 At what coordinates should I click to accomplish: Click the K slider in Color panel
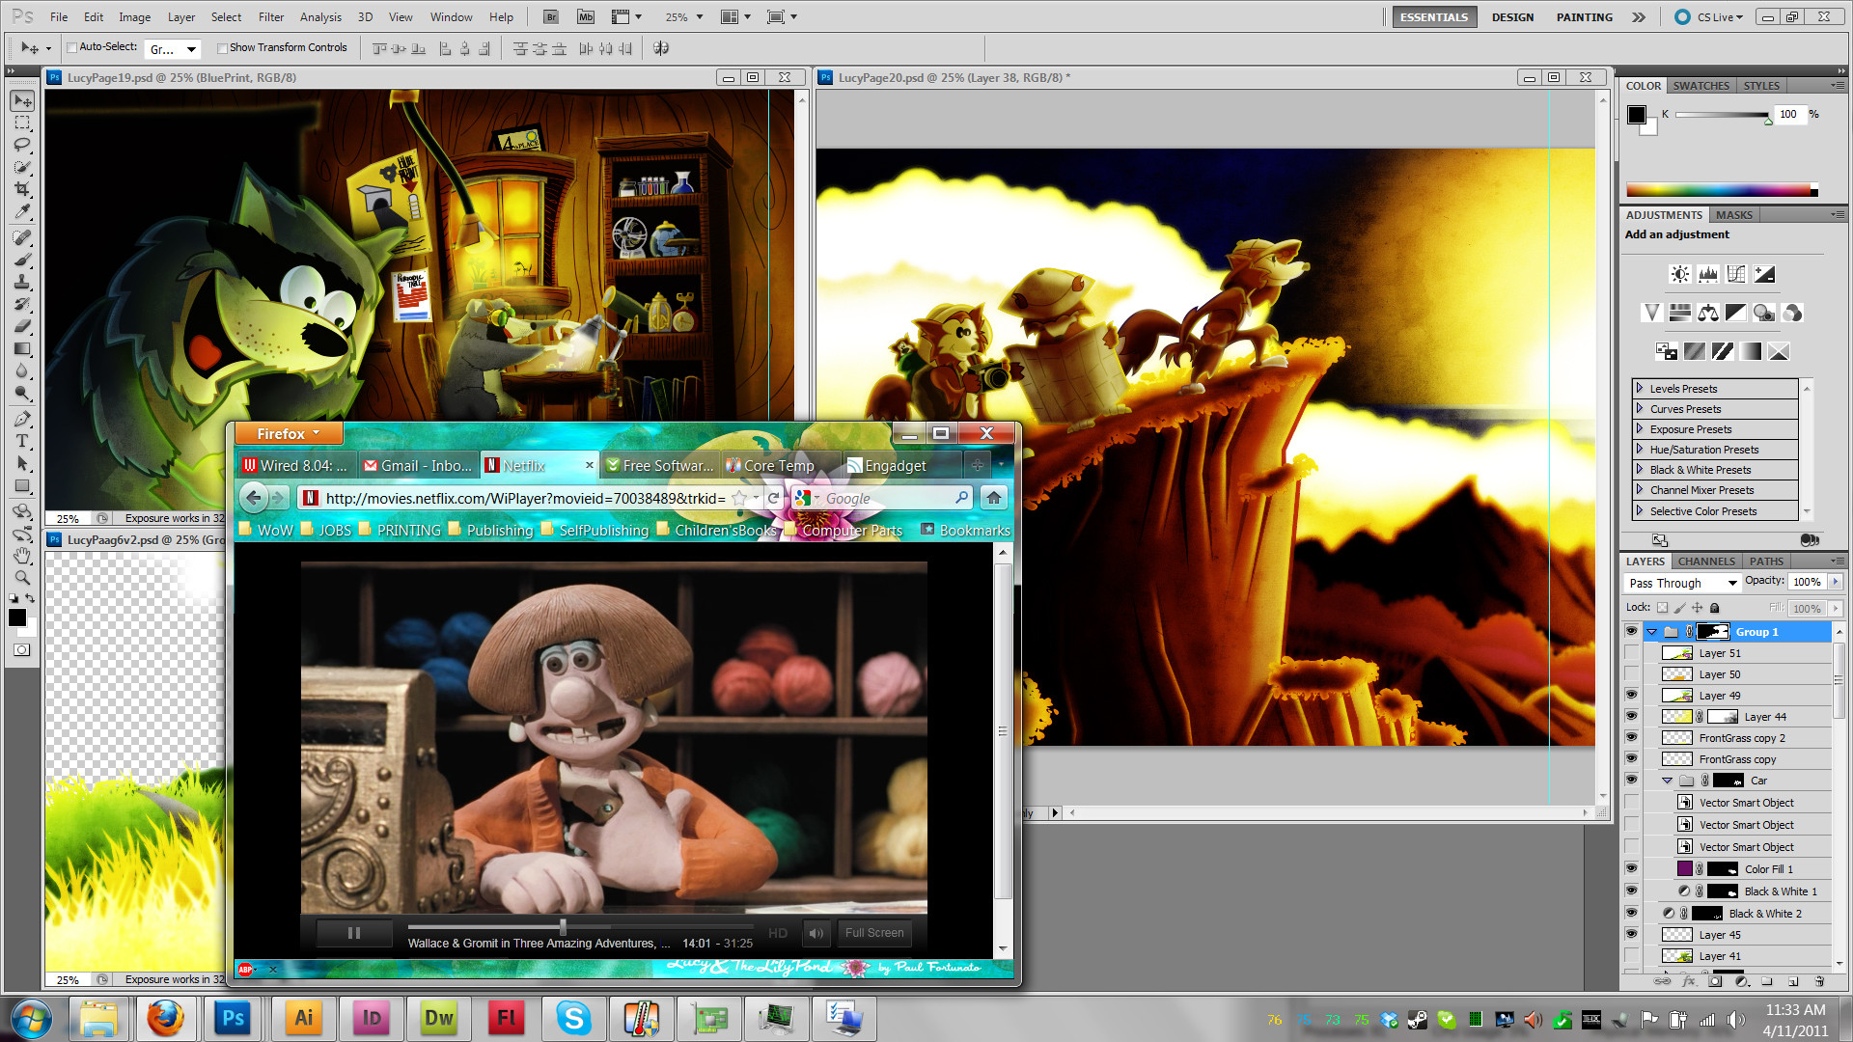(1723, 115)
